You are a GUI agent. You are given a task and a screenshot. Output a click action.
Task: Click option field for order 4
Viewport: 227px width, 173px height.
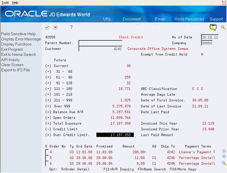47,152
